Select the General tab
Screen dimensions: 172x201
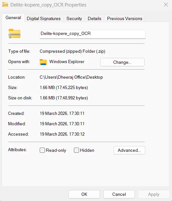click(x=13, y=18)
